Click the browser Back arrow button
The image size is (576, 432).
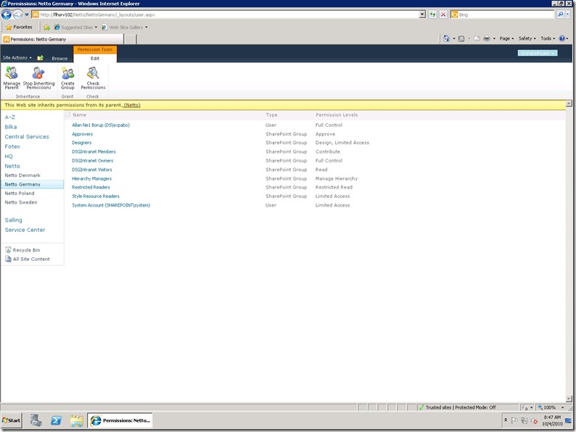tap(7, 14)
